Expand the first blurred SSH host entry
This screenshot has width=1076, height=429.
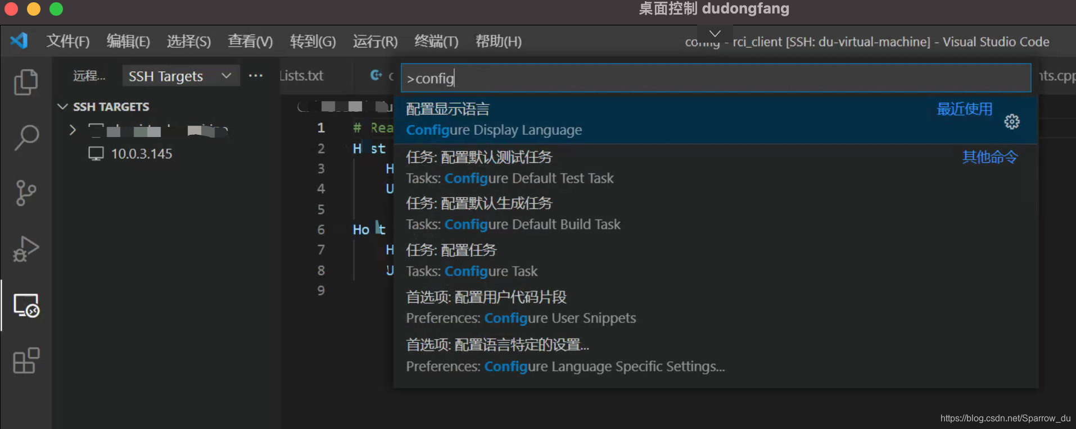(72, 130)
